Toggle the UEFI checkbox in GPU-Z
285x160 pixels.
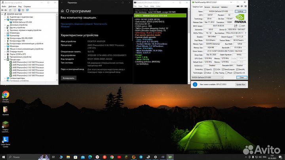[x=240, y=26]
